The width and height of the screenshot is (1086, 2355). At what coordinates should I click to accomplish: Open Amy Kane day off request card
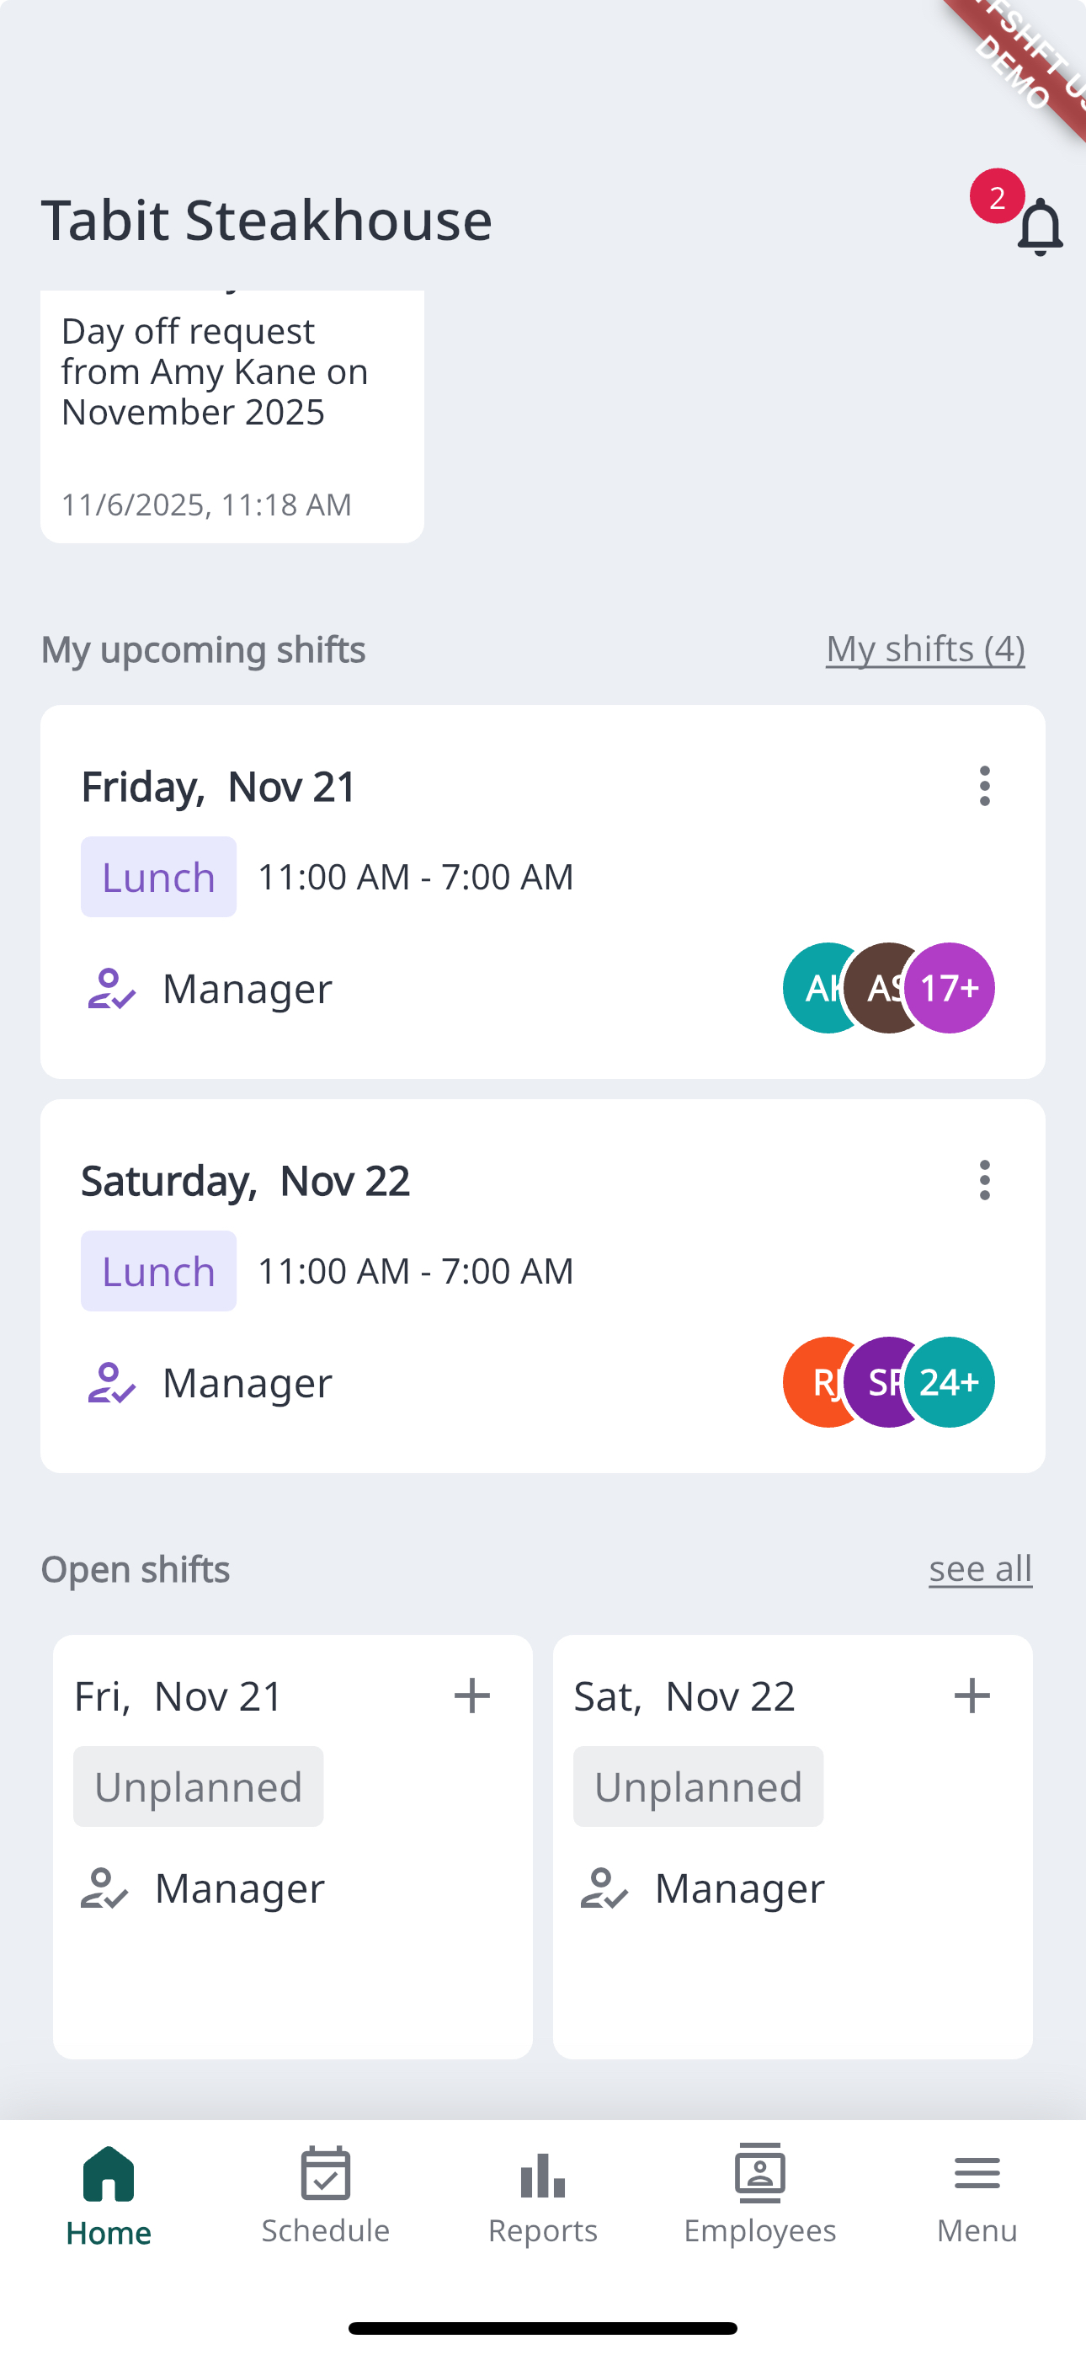tap(232, 416)
